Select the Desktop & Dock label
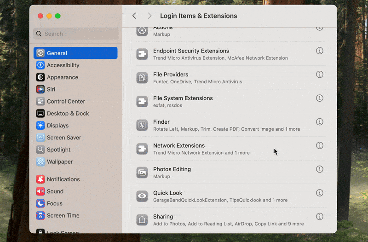 [68, 113]
